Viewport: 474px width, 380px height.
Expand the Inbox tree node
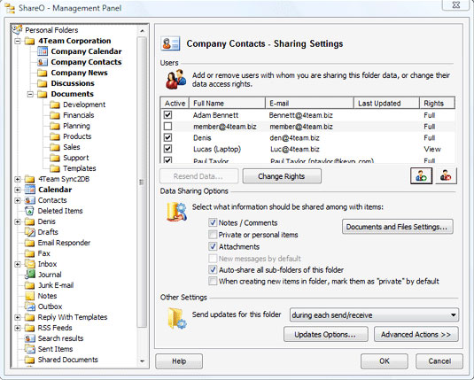click(18, 264)
